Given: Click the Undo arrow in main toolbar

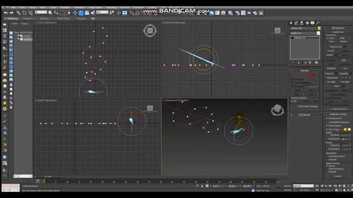Looking at the screenshot, I should pyautogui.click(x=6, y=13).
